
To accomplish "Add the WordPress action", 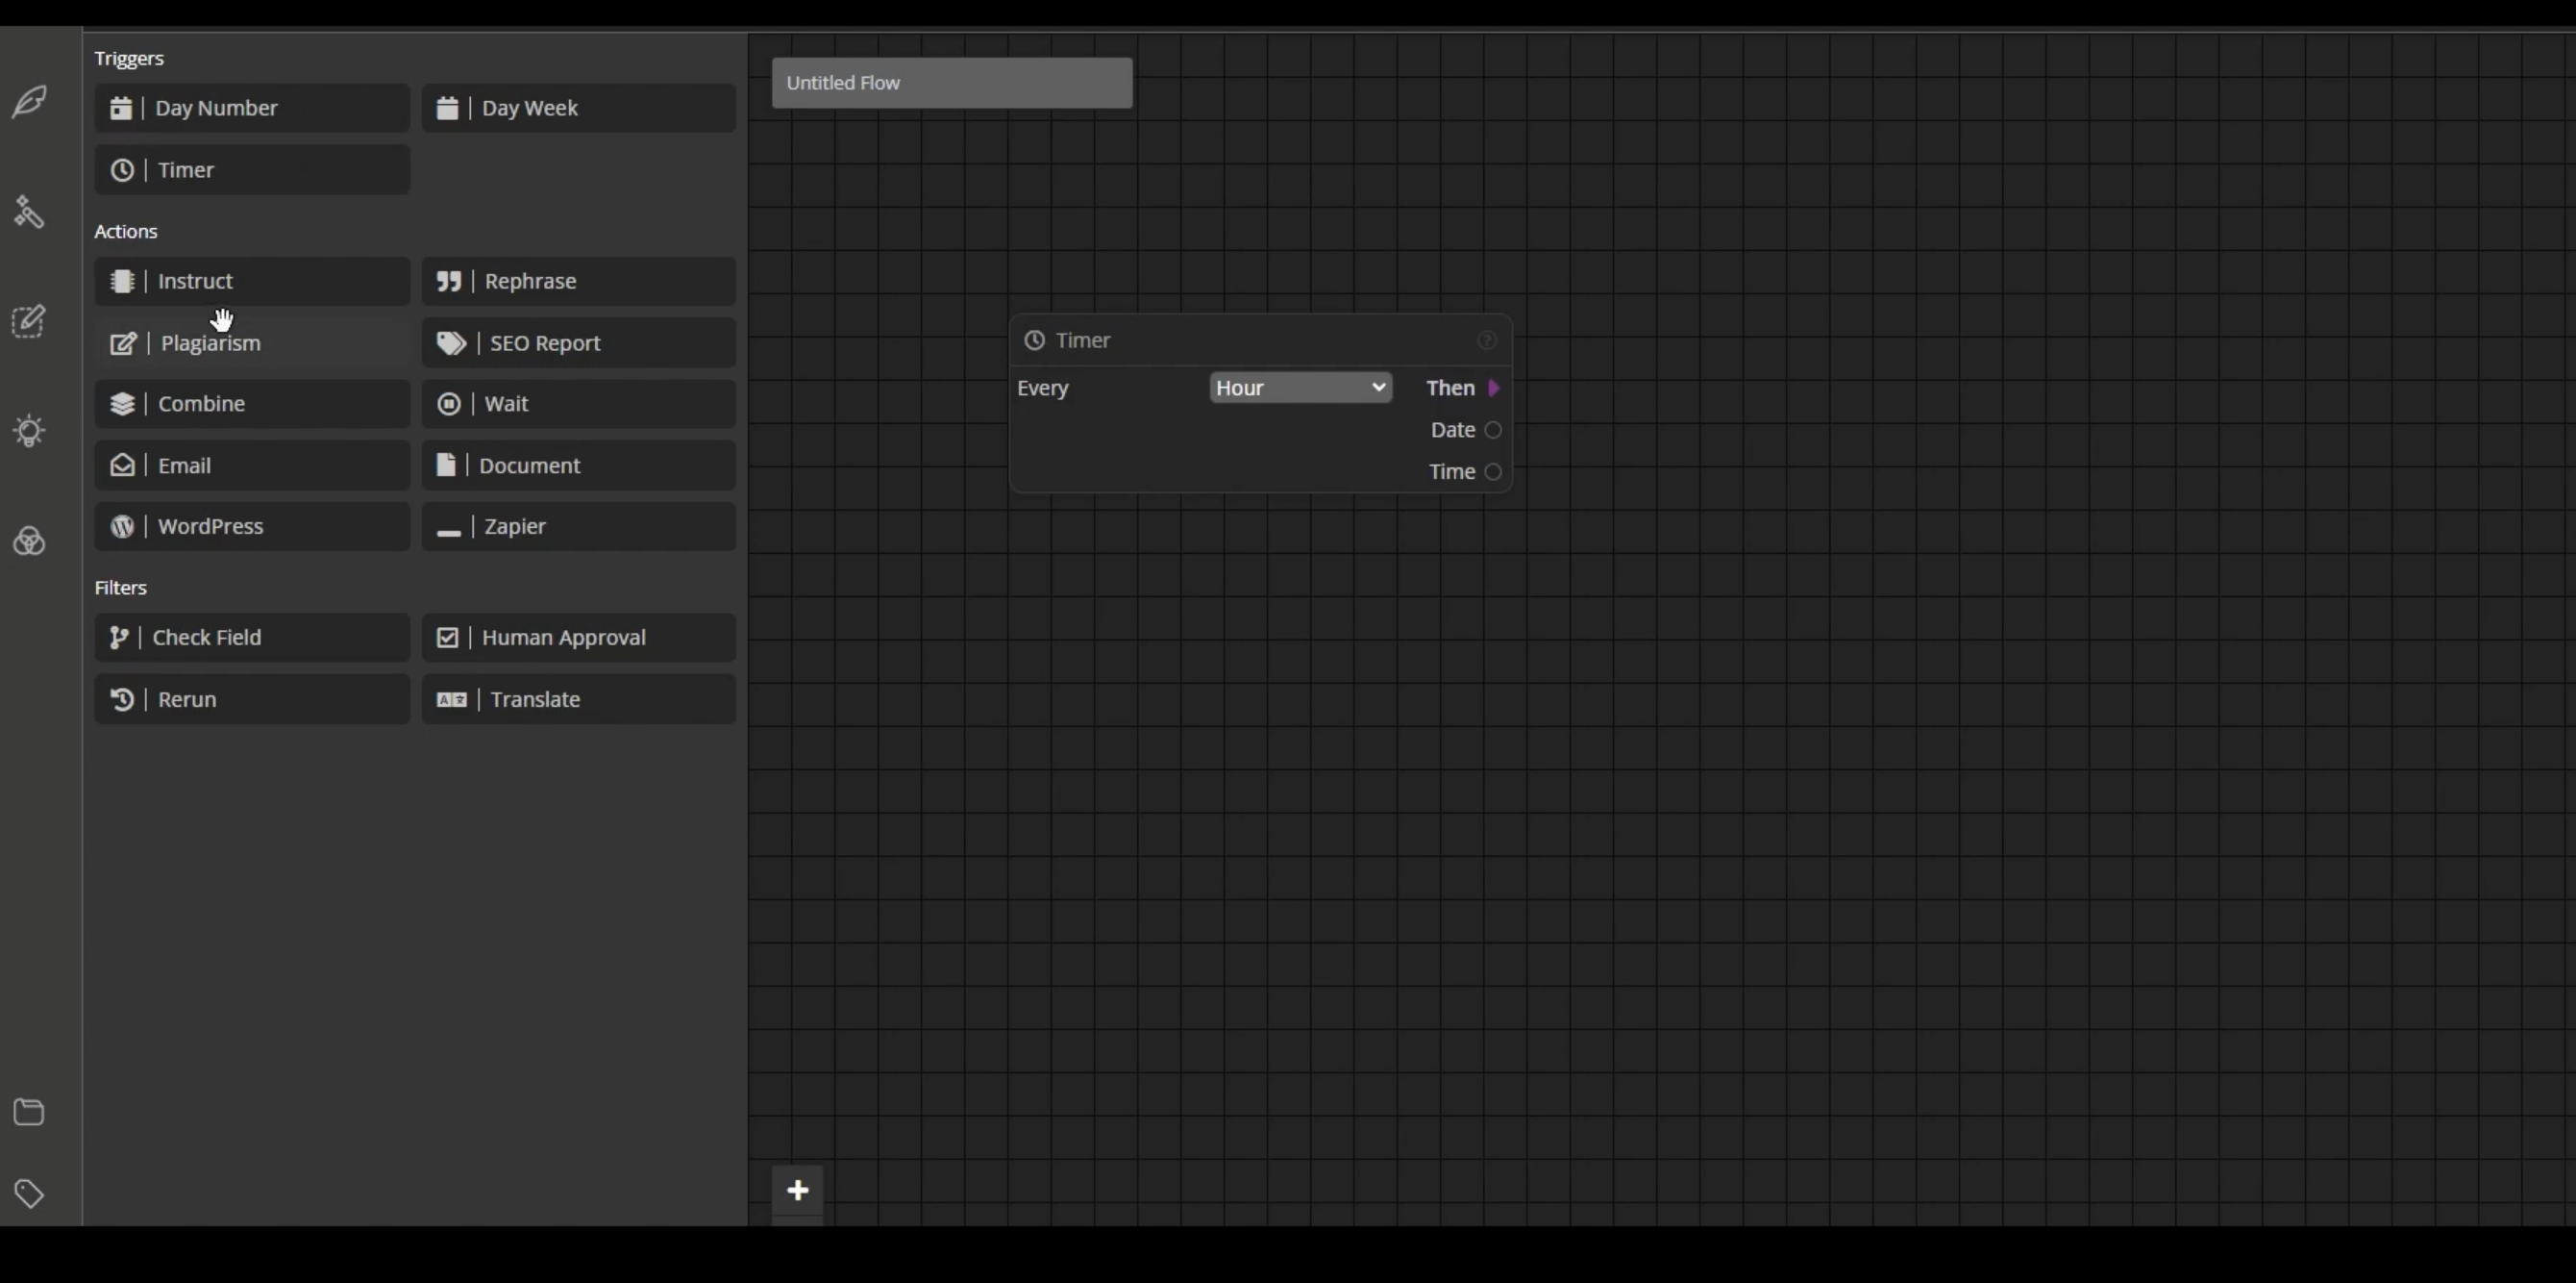I will [x=252, y=526].
